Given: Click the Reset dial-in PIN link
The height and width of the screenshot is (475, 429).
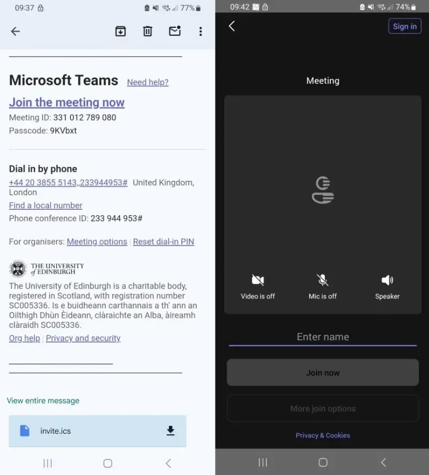Looking at the screenshot, I should pyautogui.click(x=163, y=242).
